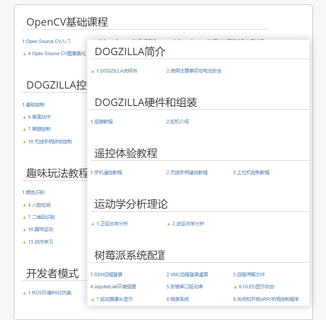
Task: Open the 1.基础控制 lesson link
Action: click(33, 105)
